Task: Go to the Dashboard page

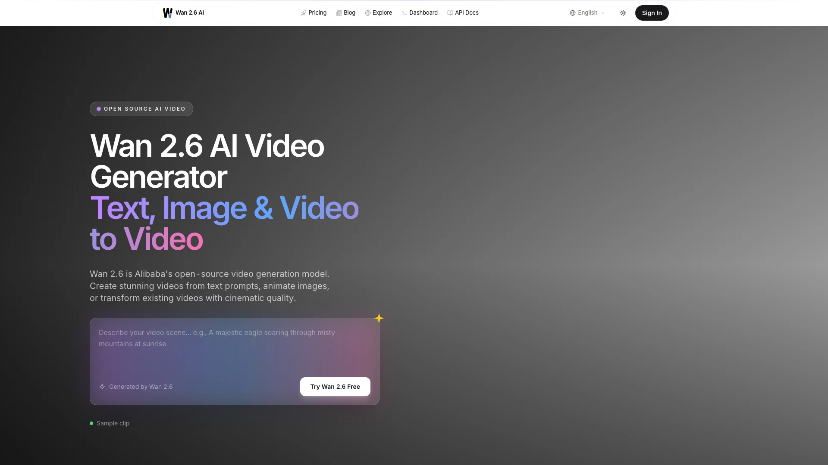Action: click(x=423, y=13)
